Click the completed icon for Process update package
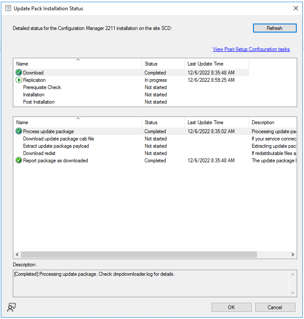Viewport: 304px width, 319px height. tap(19, 131)
